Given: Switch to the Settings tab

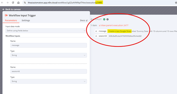Looking at the screenshot, I should 26,20.
